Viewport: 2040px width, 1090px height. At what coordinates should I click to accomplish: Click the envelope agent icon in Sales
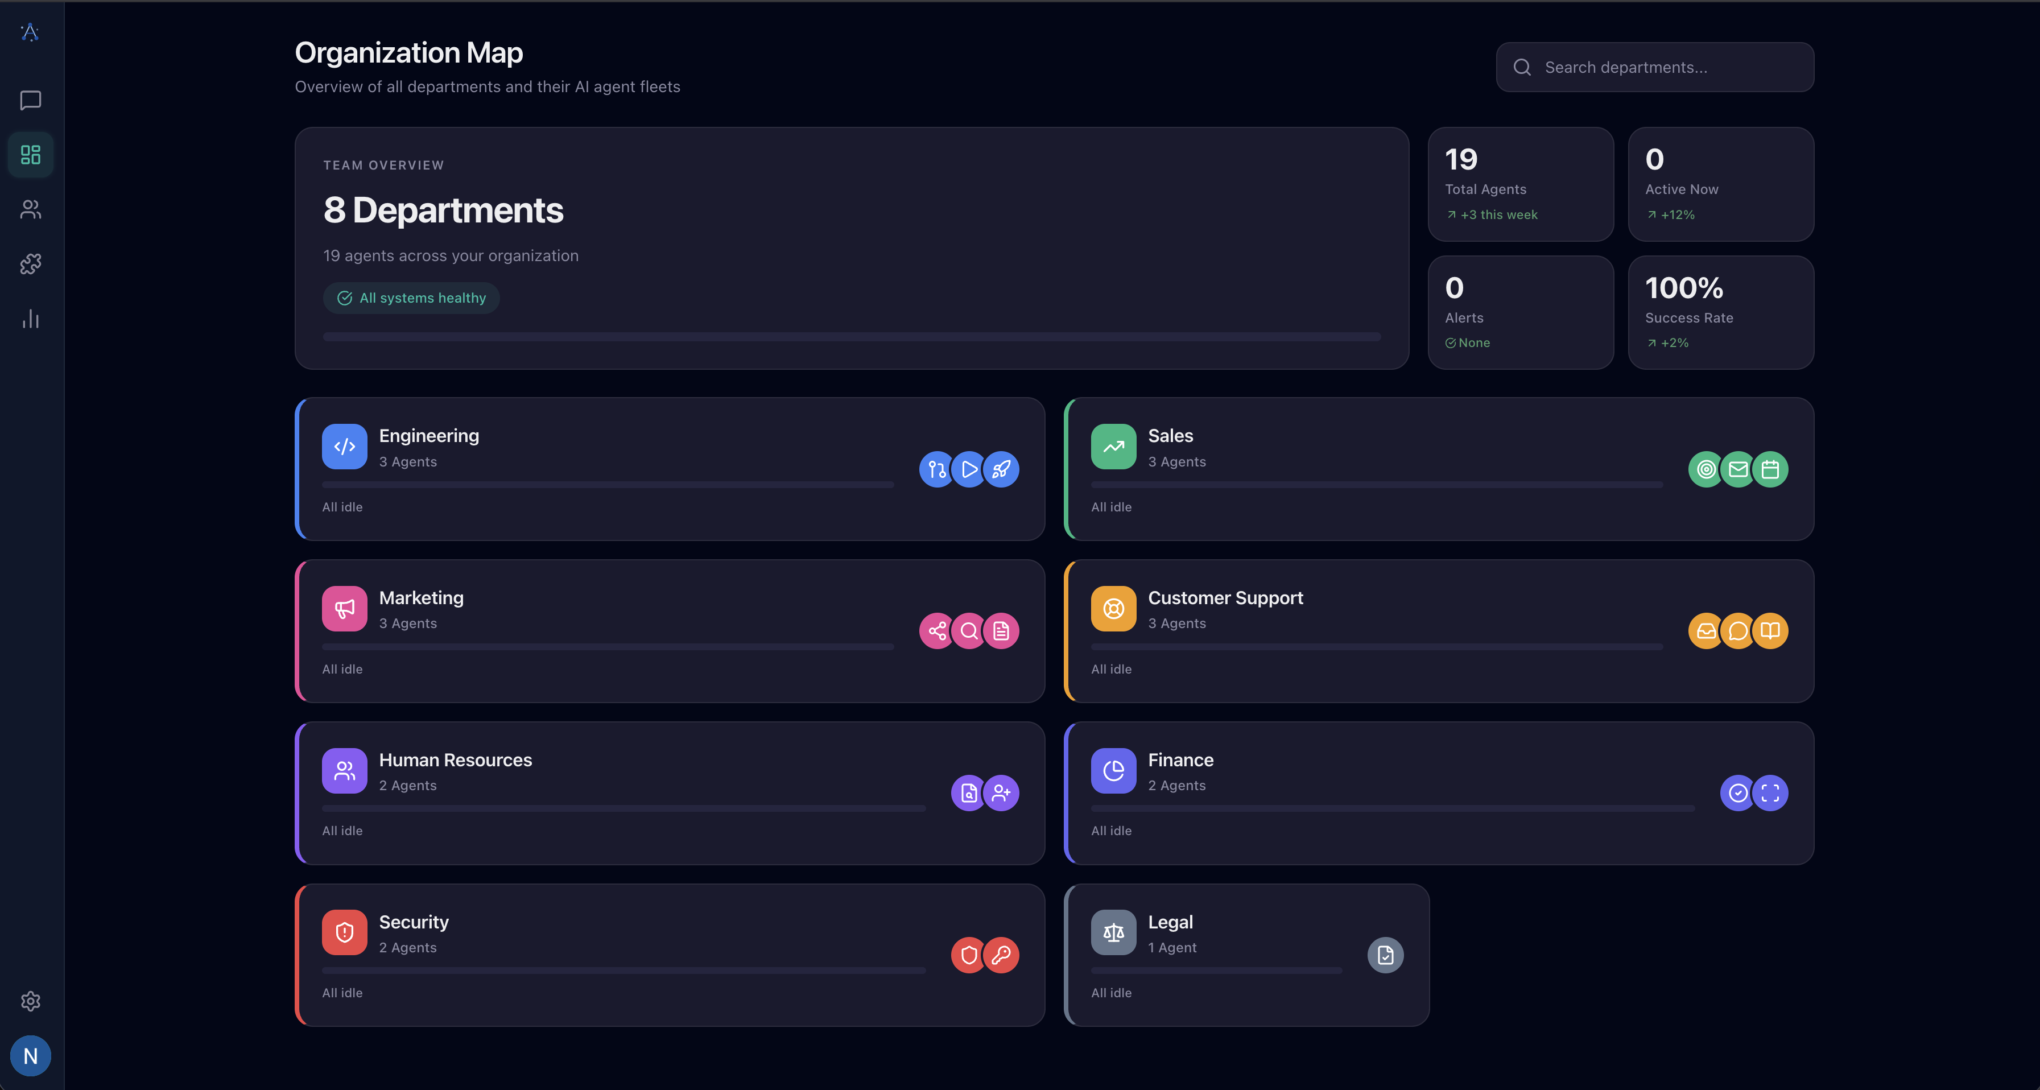click(1738, 470)
